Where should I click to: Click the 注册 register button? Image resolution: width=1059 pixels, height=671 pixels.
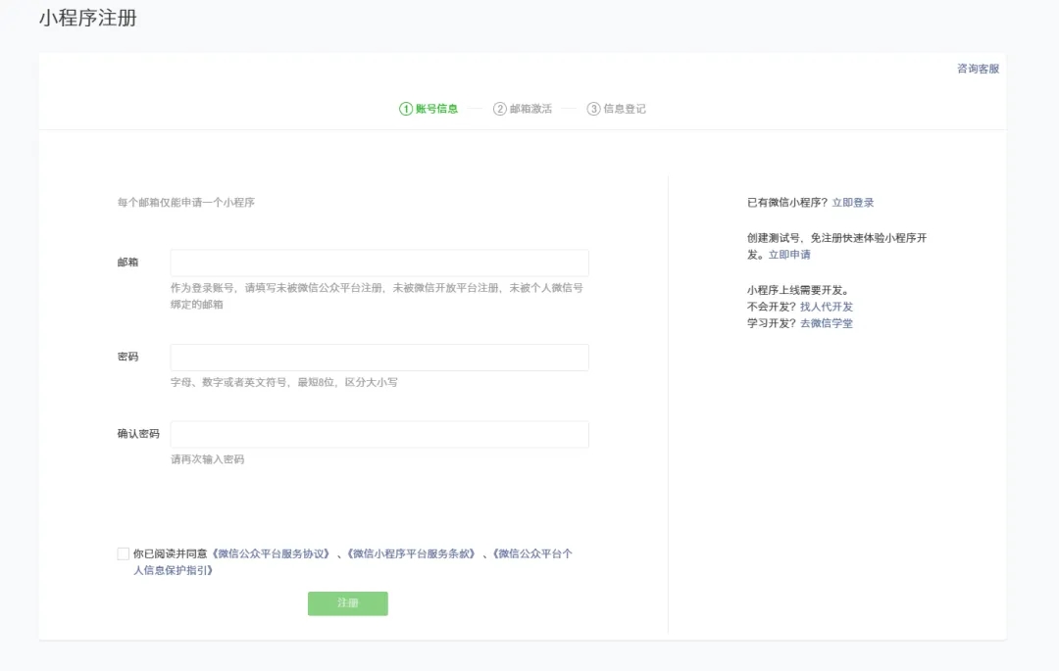point(348,603)
